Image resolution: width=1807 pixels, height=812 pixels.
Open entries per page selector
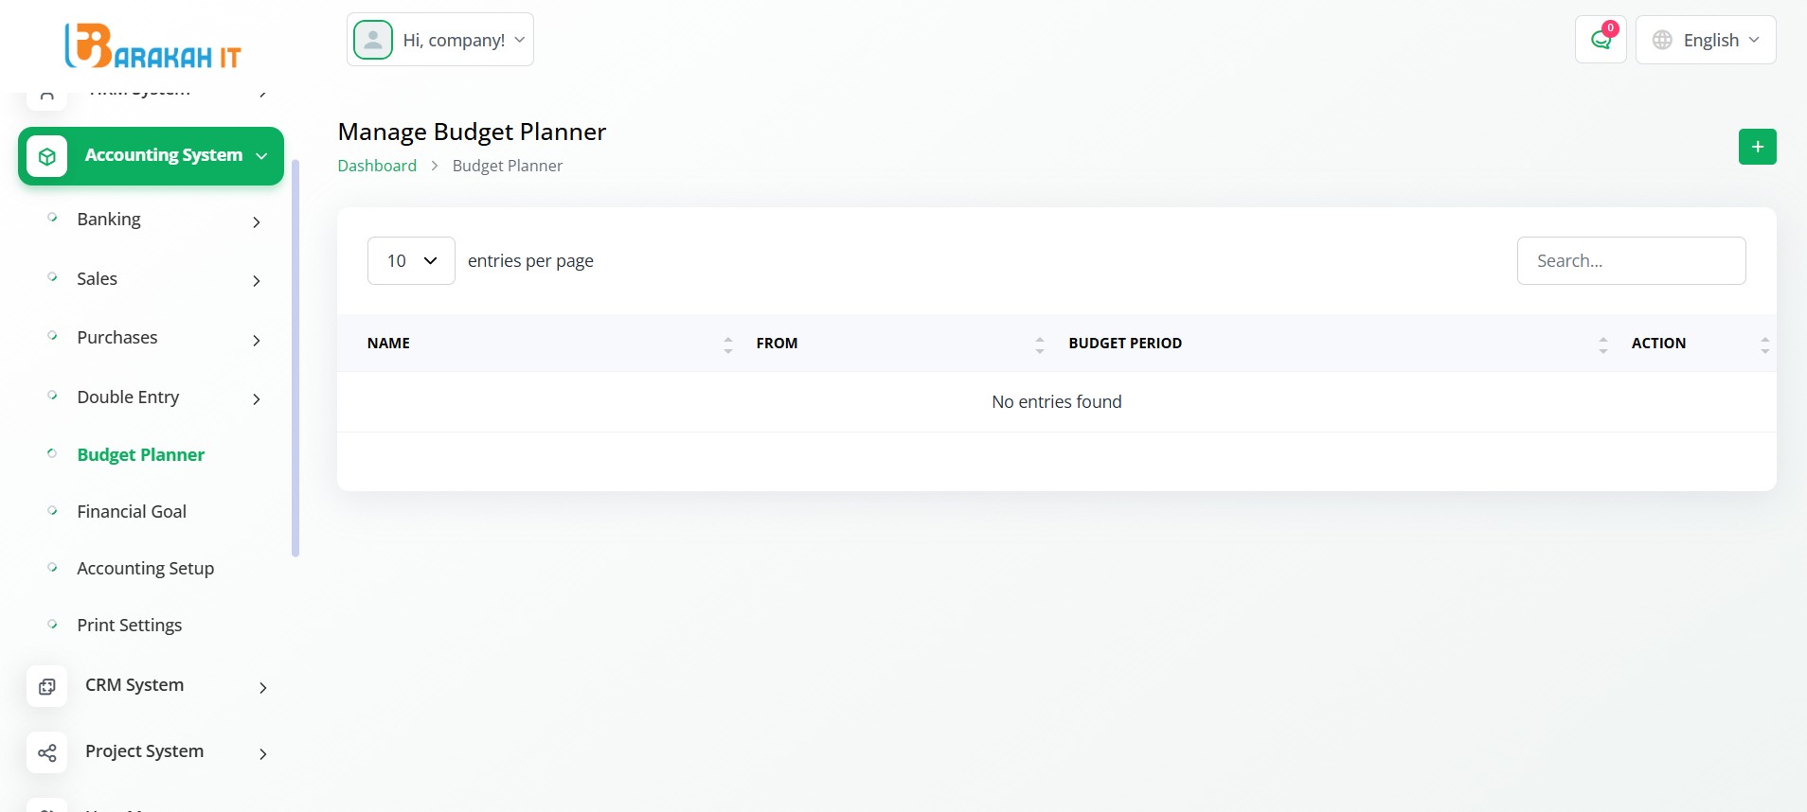pos(411,260)
